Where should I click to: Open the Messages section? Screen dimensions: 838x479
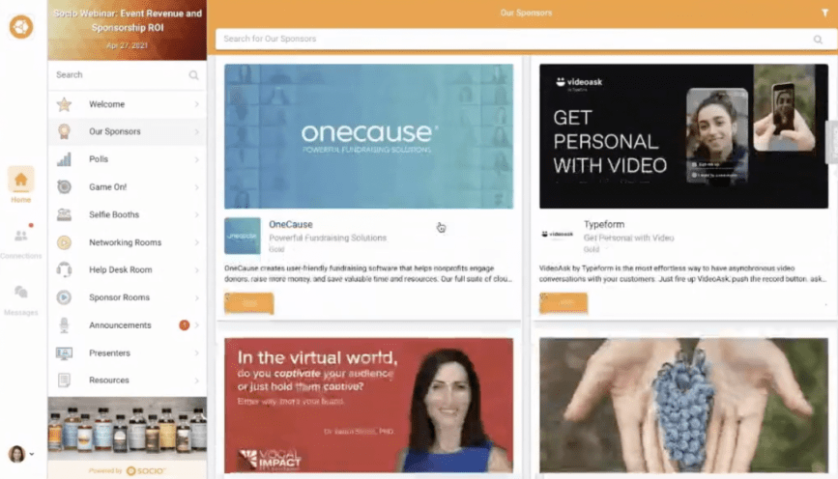21,300
